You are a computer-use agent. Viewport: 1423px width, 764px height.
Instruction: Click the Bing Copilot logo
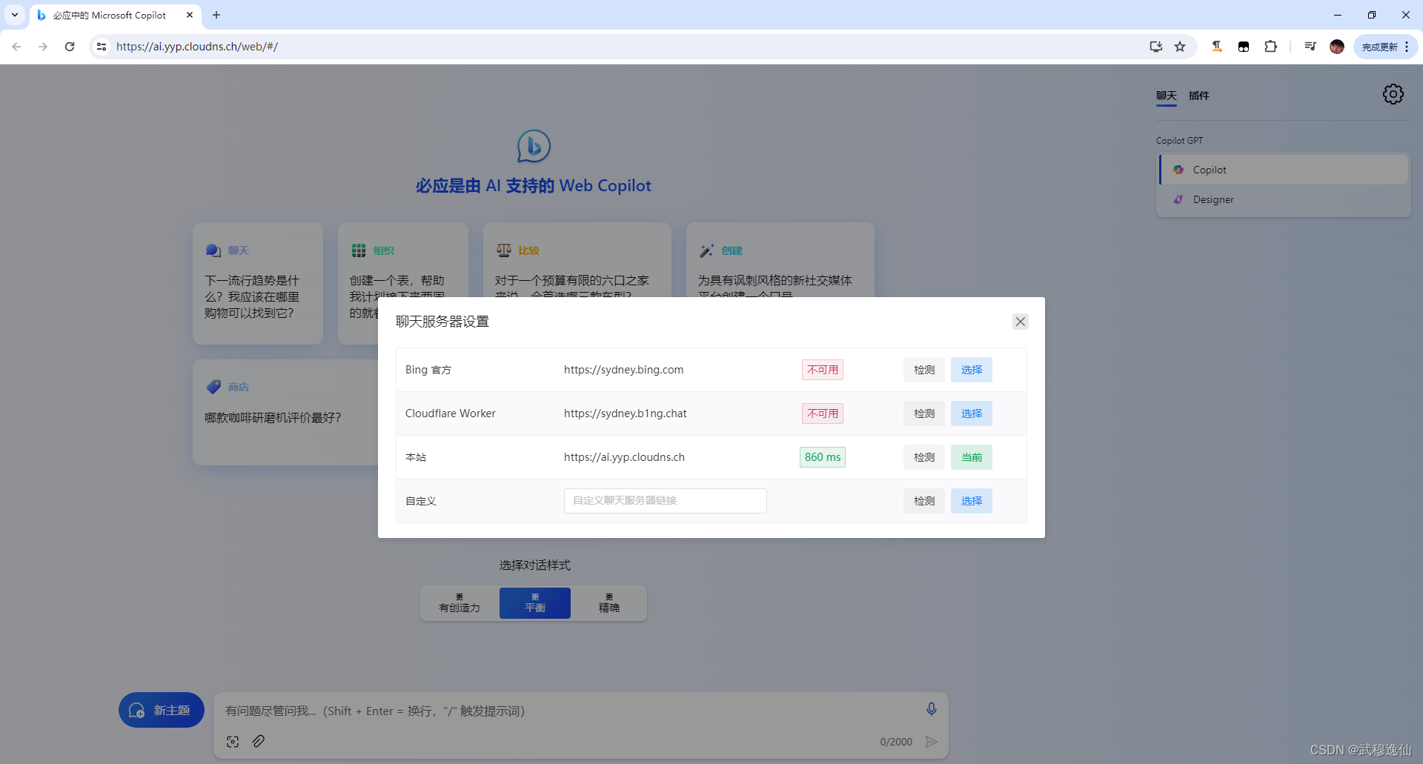[x=533, y=146]
